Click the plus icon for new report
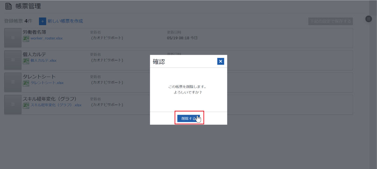 [42, 21]
